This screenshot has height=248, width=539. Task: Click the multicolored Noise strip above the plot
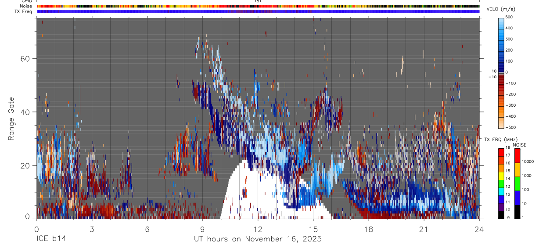258,6
